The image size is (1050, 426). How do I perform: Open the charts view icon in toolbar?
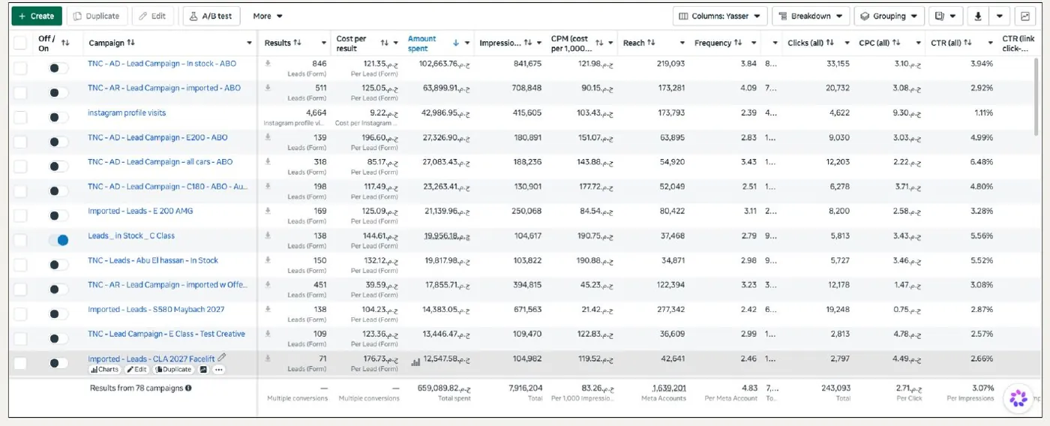coord(1024,16)
